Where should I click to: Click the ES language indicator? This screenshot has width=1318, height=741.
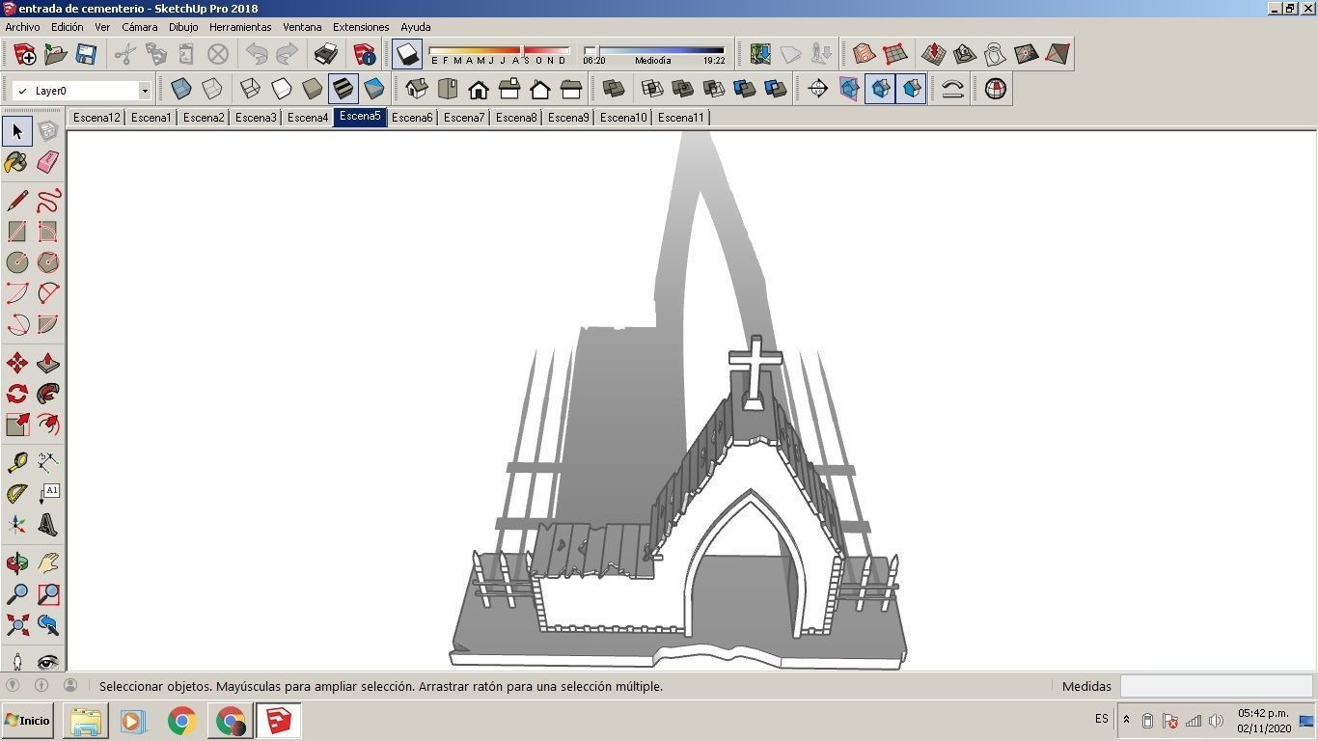(x=1102, y=719)
